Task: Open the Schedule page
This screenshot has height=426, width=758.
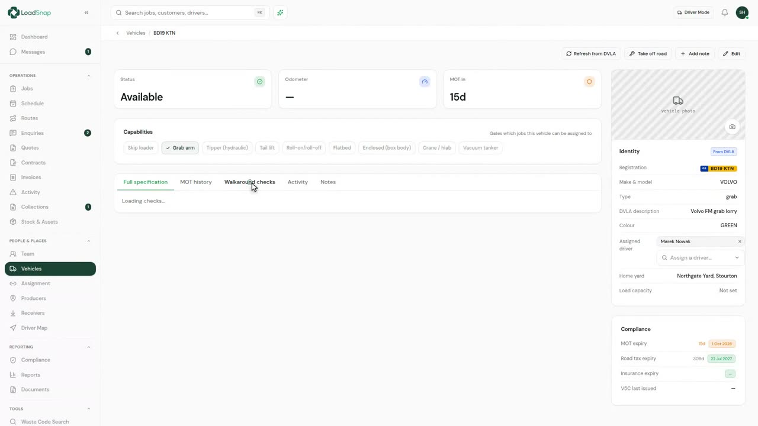Action: [50, 104]
